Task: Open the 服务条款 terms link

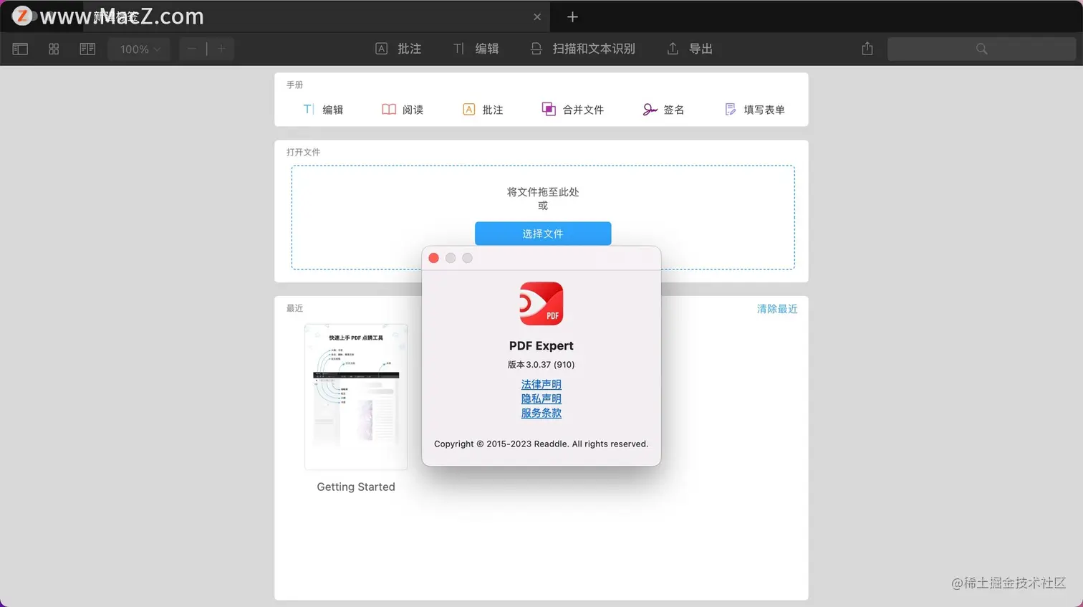Action: (541, 414)
